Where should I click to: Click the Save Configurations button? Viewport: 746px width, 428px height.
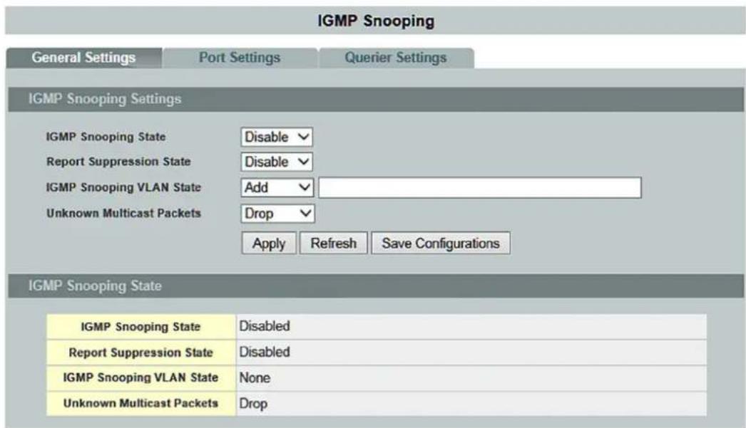pos(441,244)
